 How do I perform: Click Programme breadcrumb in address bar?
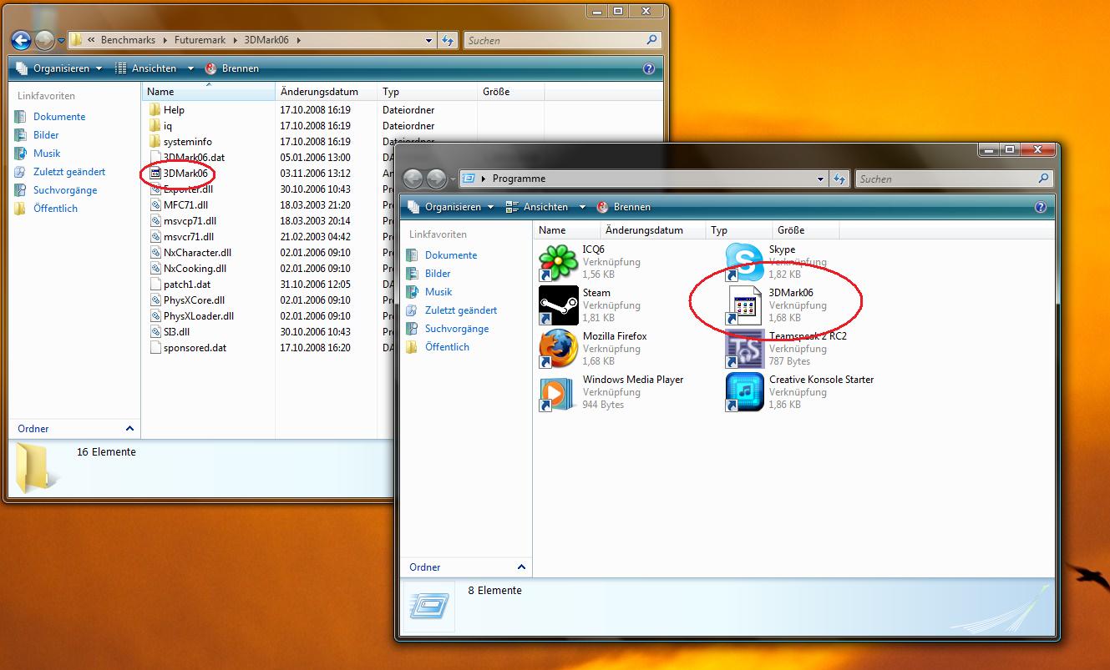tap(519, 179)
